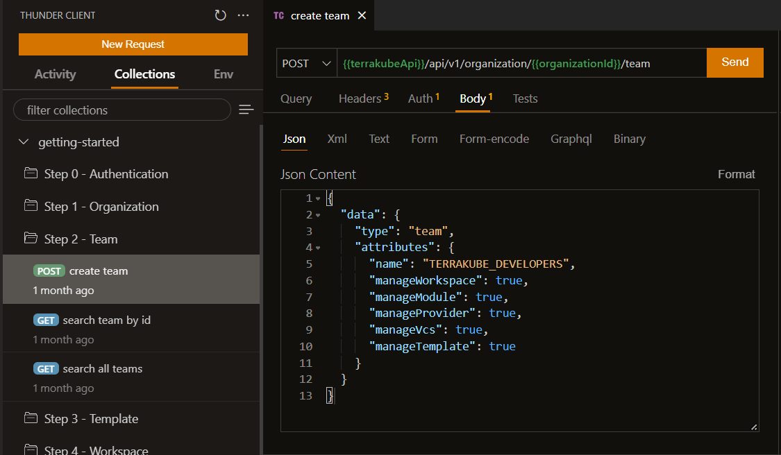Click the open folder icon for Step 2 - Team
Image resolution: width=781 pixels, height=455 pixels.
tap(31, 239)
